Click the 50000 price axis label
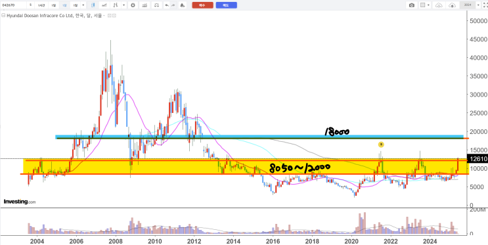Image resolution: width=488 pixels, height=245 pixels. point(478,20)
